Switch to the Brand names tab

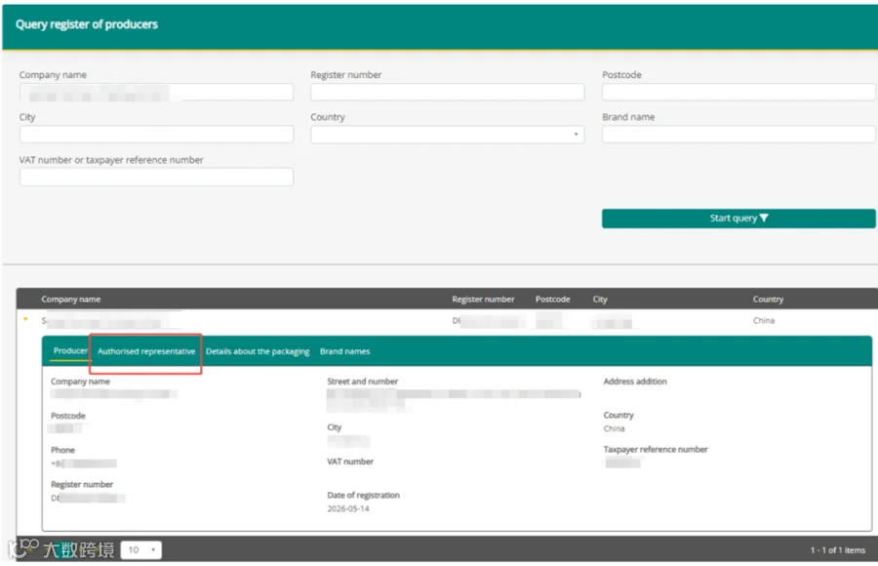[345, 351]
